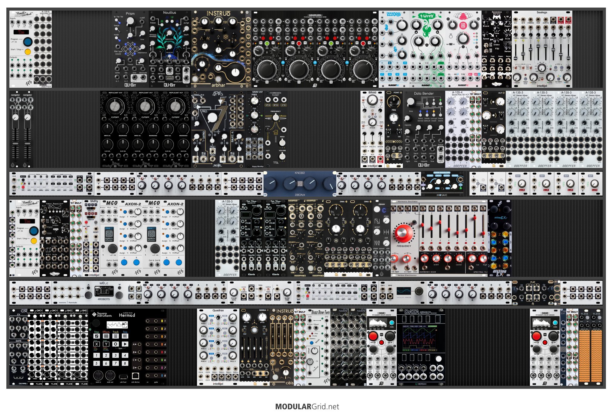Click the Samarkanda module title

pyautogui.click(x=315, y=15)
